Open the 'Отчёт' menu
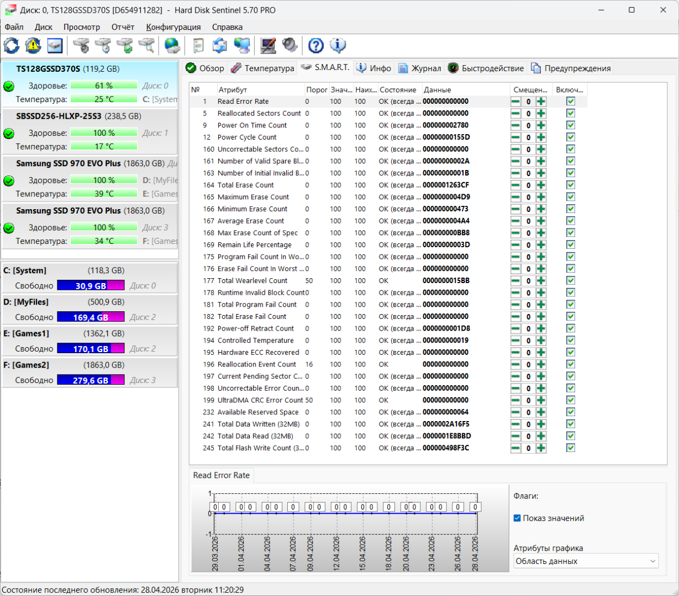The image size is (679, 596). 123,27
